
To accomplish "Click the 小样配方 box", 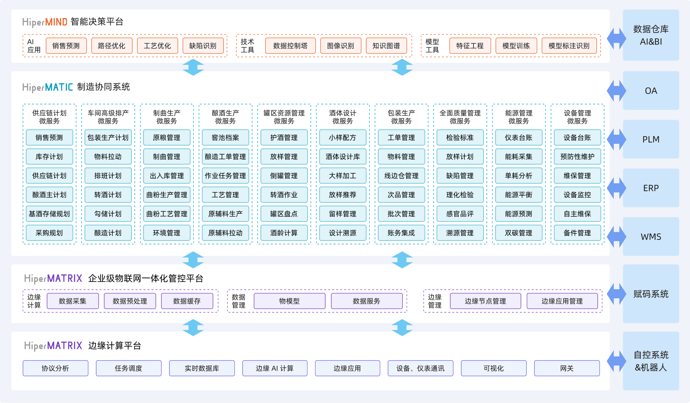I will click(343, 137).
